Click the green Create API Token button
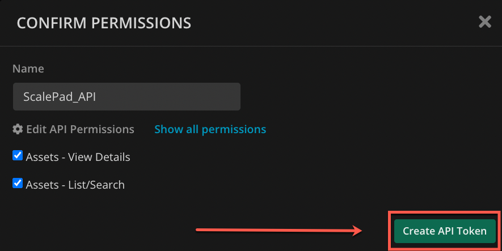Image resolution: width=502 pixels, height=251 pixels. click(445, 231)
